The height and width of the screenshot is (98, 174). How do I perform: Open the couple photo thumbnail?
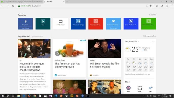pyautogui.click(x=69, y=87)
